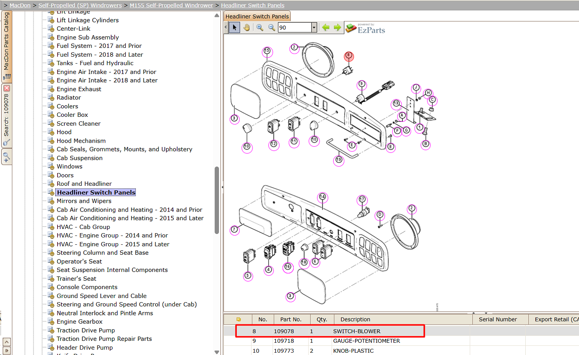
Task: Open Cab Air Conditioning and Heating - 2014 and Prior
Action: (x=129, y=210)
